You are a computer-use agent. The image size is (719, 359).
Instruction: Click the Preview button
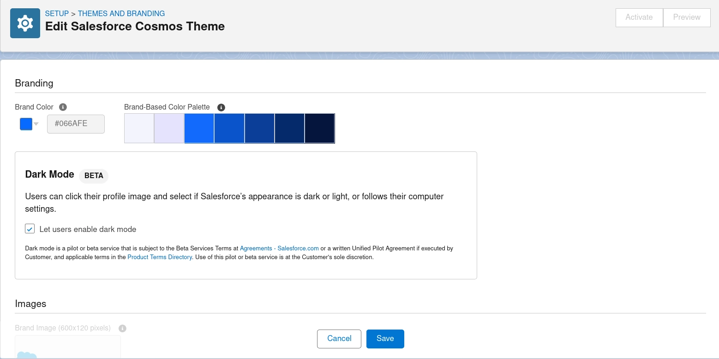pos(686,17)
